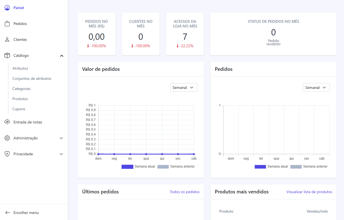Expand the Administração menu chevron
Screen dimensions: 344x220
click(x=61, y=138)
